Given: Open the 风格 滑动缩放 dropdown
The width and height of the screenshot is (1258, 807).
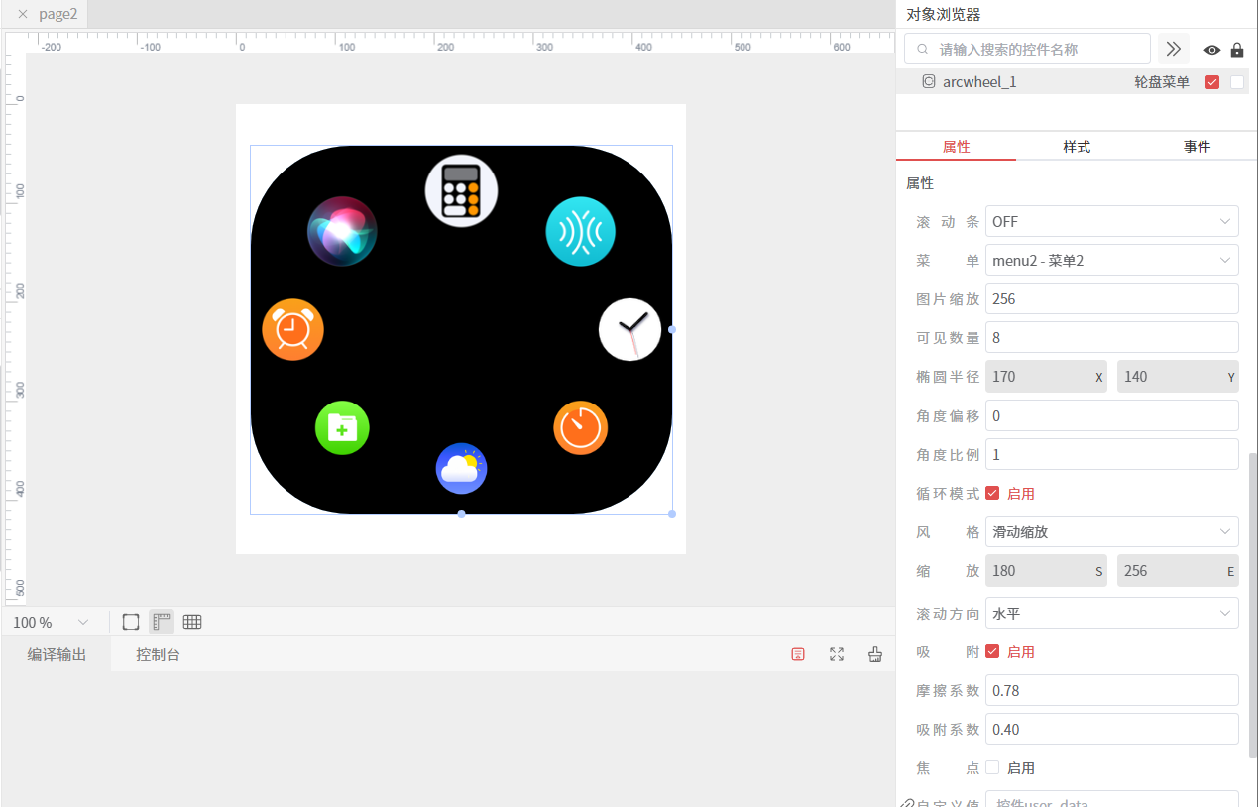Looking at the screenshot, I should 1111,532.
